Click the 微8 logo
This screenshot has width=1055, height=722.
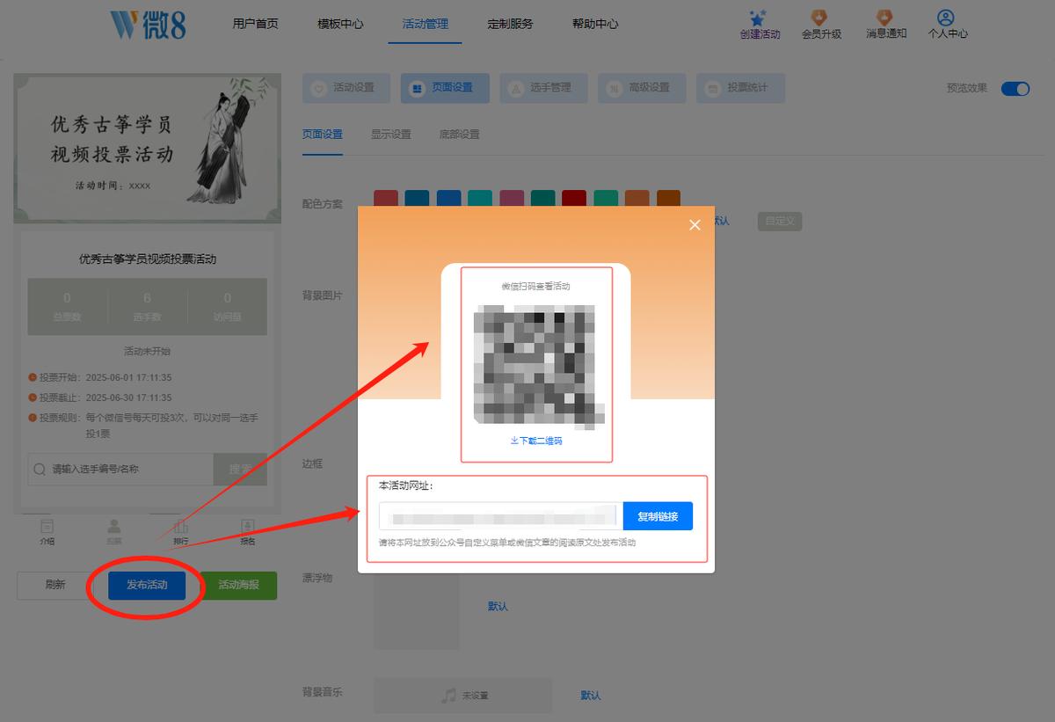click(148, 24)
